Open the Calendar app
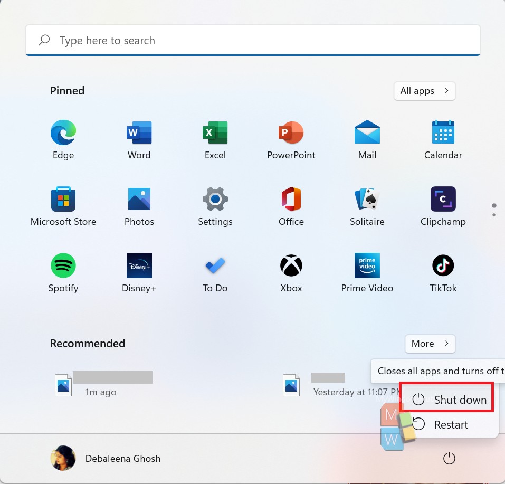 (x=443, y=139)
